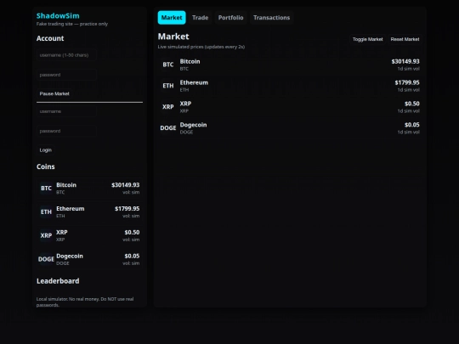The width and height of the screenshot is (459, 344).
Task: Select Bitcoin name in the Market list
Action: 190,61
